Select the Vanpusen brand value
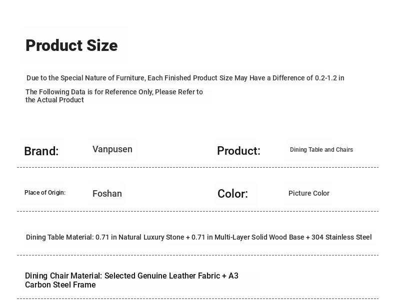 [112, 149]
